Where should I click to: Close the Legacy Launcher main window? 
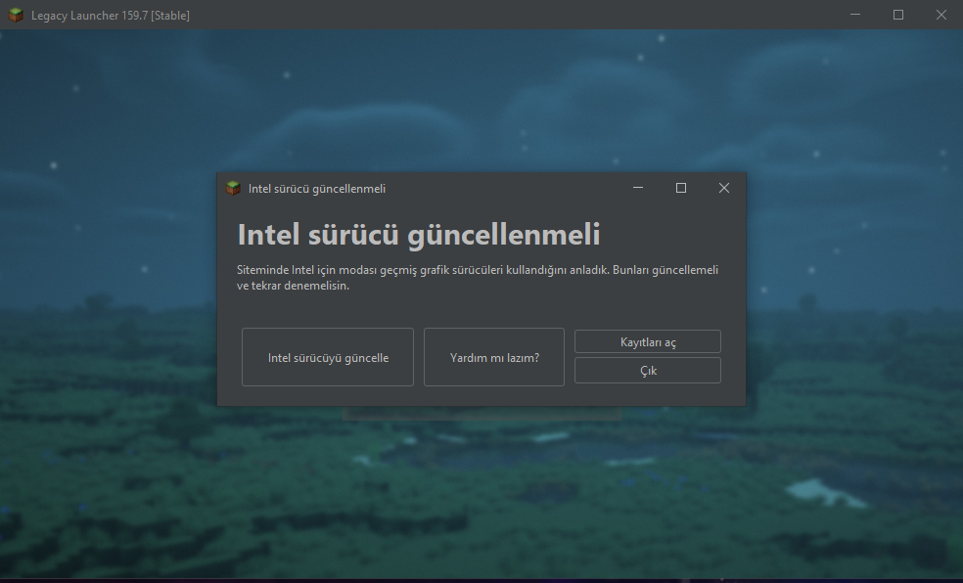click(940, 15)
